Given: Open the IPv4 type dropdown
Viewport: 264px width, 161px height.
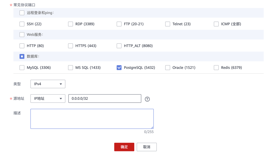Looking at the screenshot, I should (x=48, y=84).
